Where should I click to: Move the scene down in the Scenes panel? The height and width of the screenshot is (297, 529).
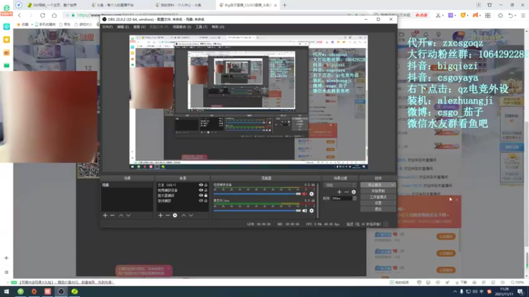pos(128,216)
